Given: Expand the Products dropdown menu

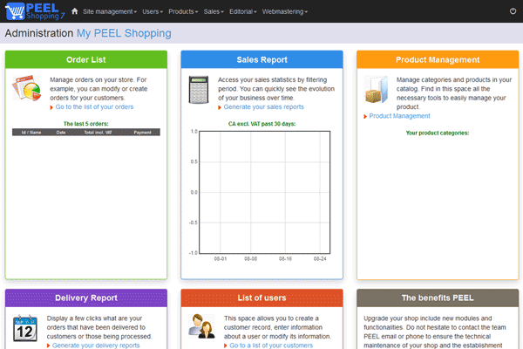Looking at the screenshot, I should point(183,11).
